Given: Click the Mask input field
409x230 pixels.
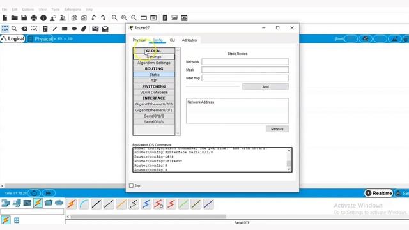Looking at the screenshot, I should tap(245, 70).
